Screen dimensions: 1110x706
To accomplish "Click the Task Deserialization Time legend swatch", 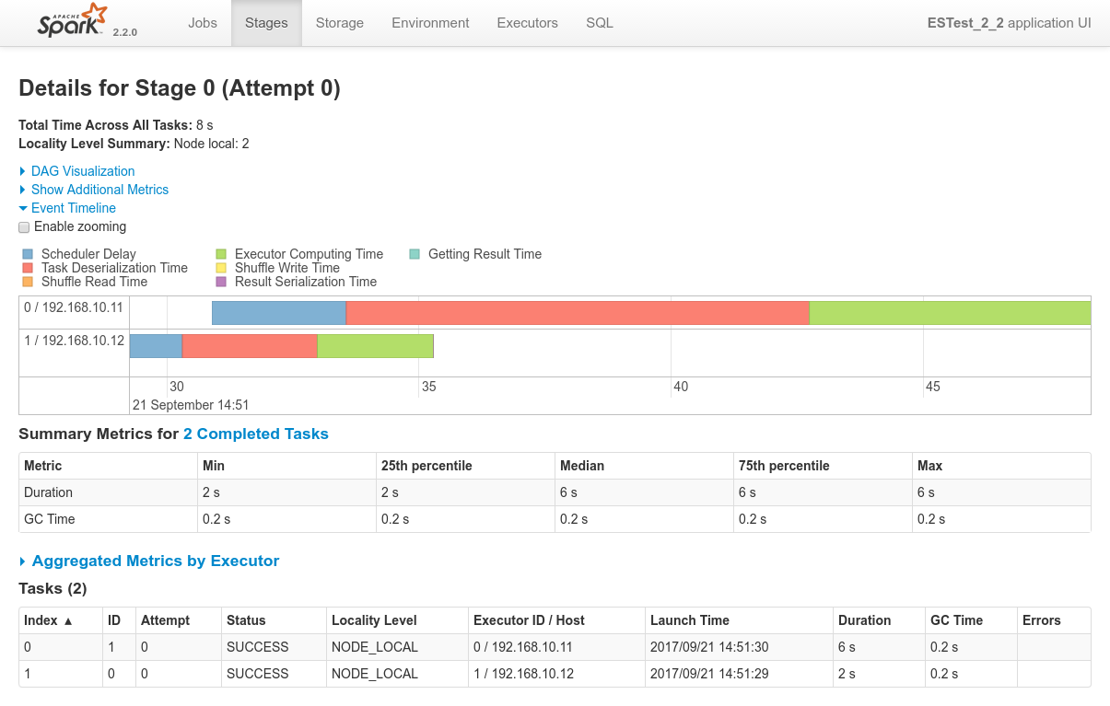I will click(x=28, y=268).
